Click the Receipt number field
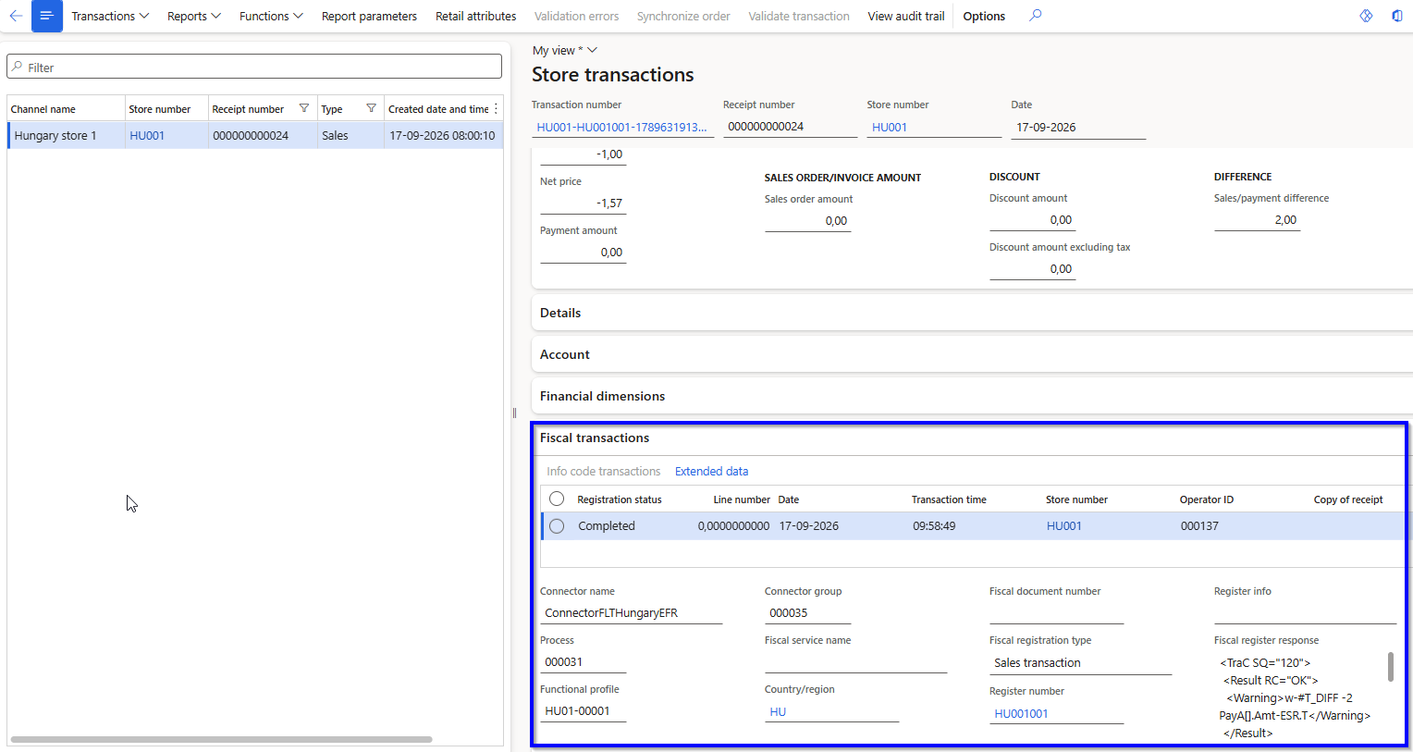Screen dimensions: 1413x752 point(790,127)
